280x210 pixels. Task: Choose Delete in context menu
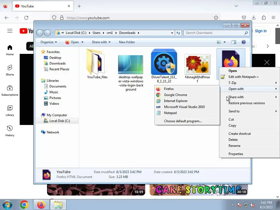click(x=249, y=140)
